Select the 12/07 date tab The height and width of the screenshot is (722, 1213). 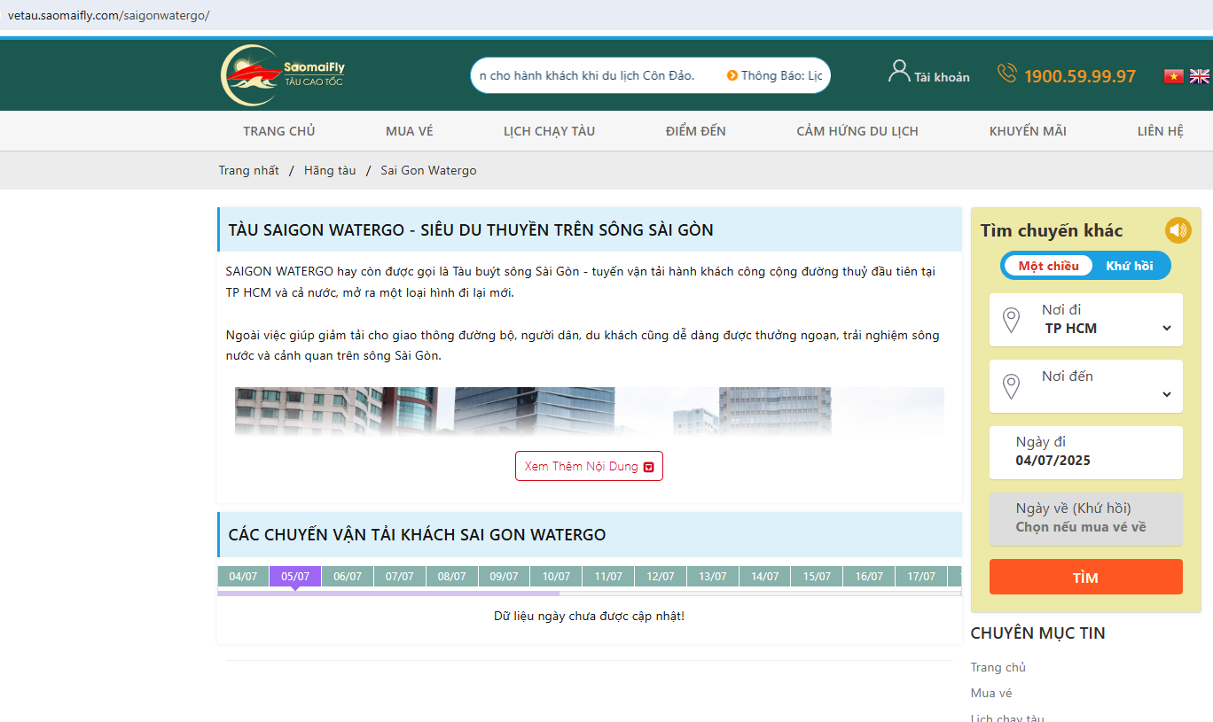661,576
